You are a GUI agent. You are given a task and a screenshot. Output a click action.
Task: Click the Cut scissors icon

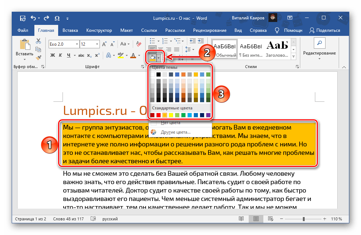38,41
